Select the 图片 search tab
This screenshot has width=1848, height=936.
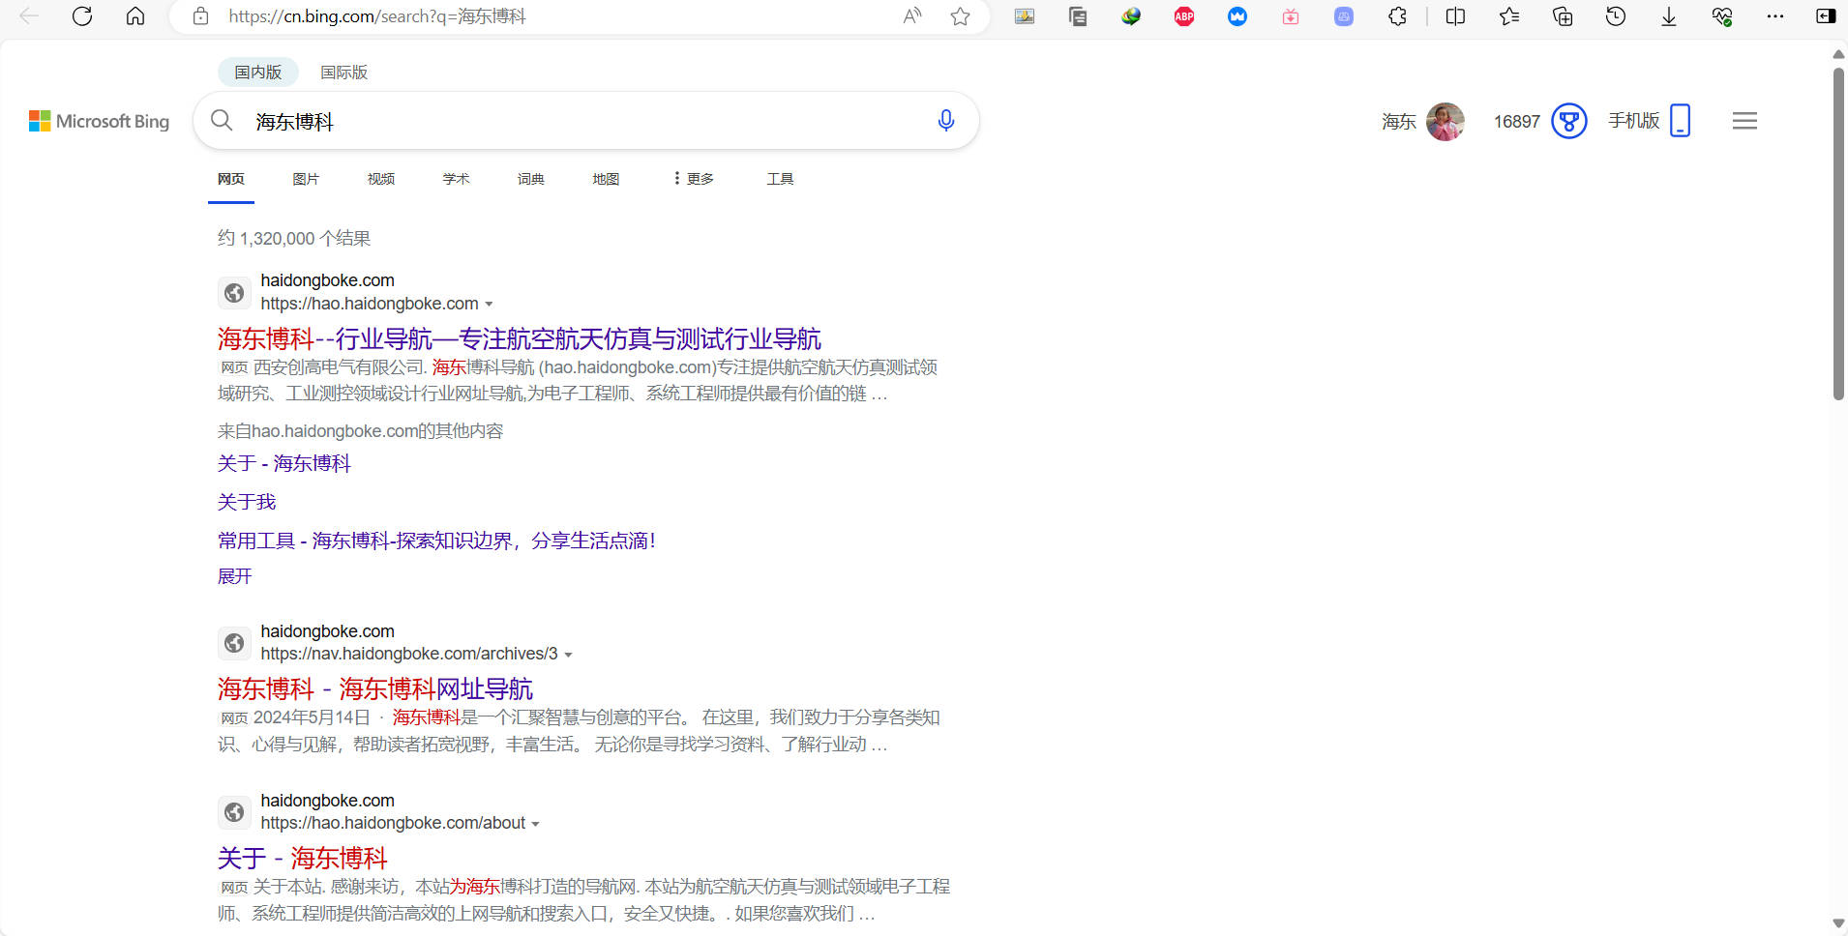(306, 179)
